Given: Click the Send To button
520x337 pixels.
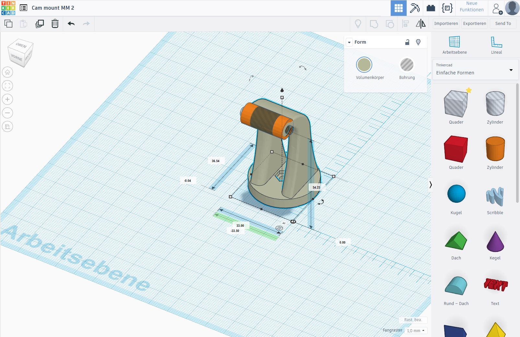Looking at the screenshot, I should pyautogui.click(x=503, y=24).
